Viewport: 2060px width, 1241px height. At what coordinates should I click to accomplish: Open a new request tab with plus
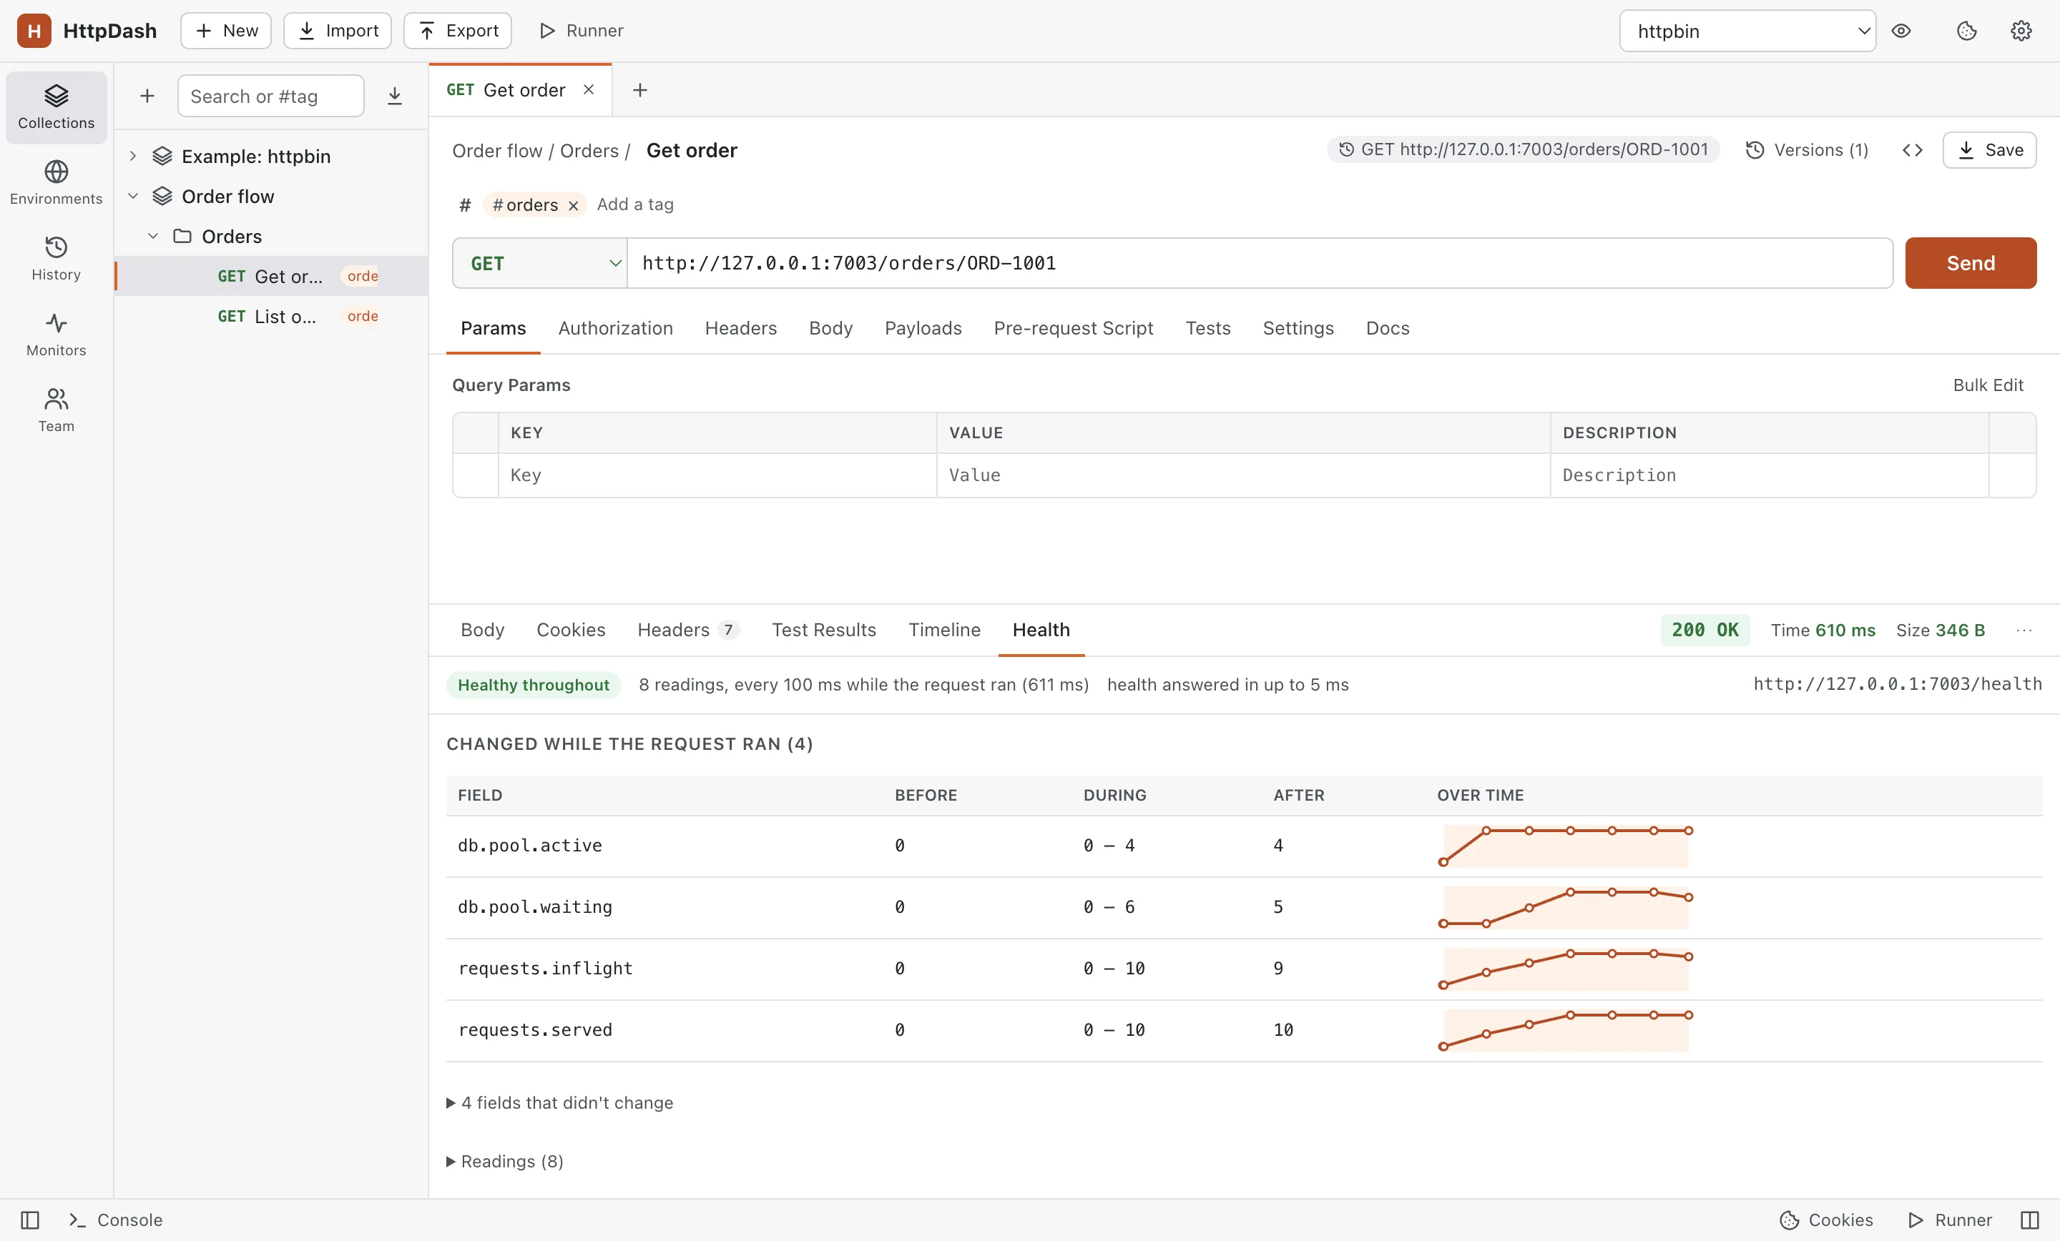[639, 89]
